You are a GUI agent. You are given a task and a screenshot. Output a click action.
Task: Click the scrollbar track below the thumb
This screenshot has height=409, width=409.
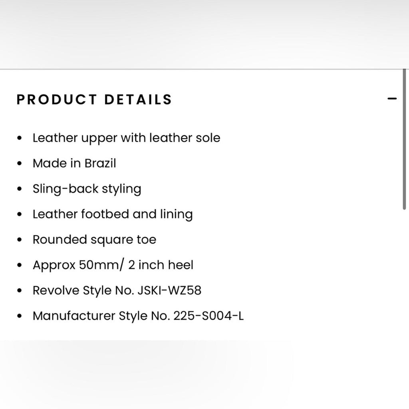coord(404,274)
